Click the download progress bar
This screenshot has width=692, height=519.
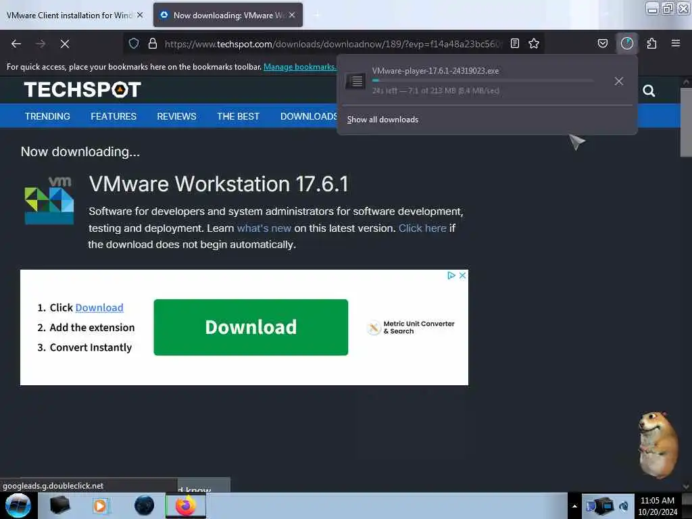pos(483,81)
